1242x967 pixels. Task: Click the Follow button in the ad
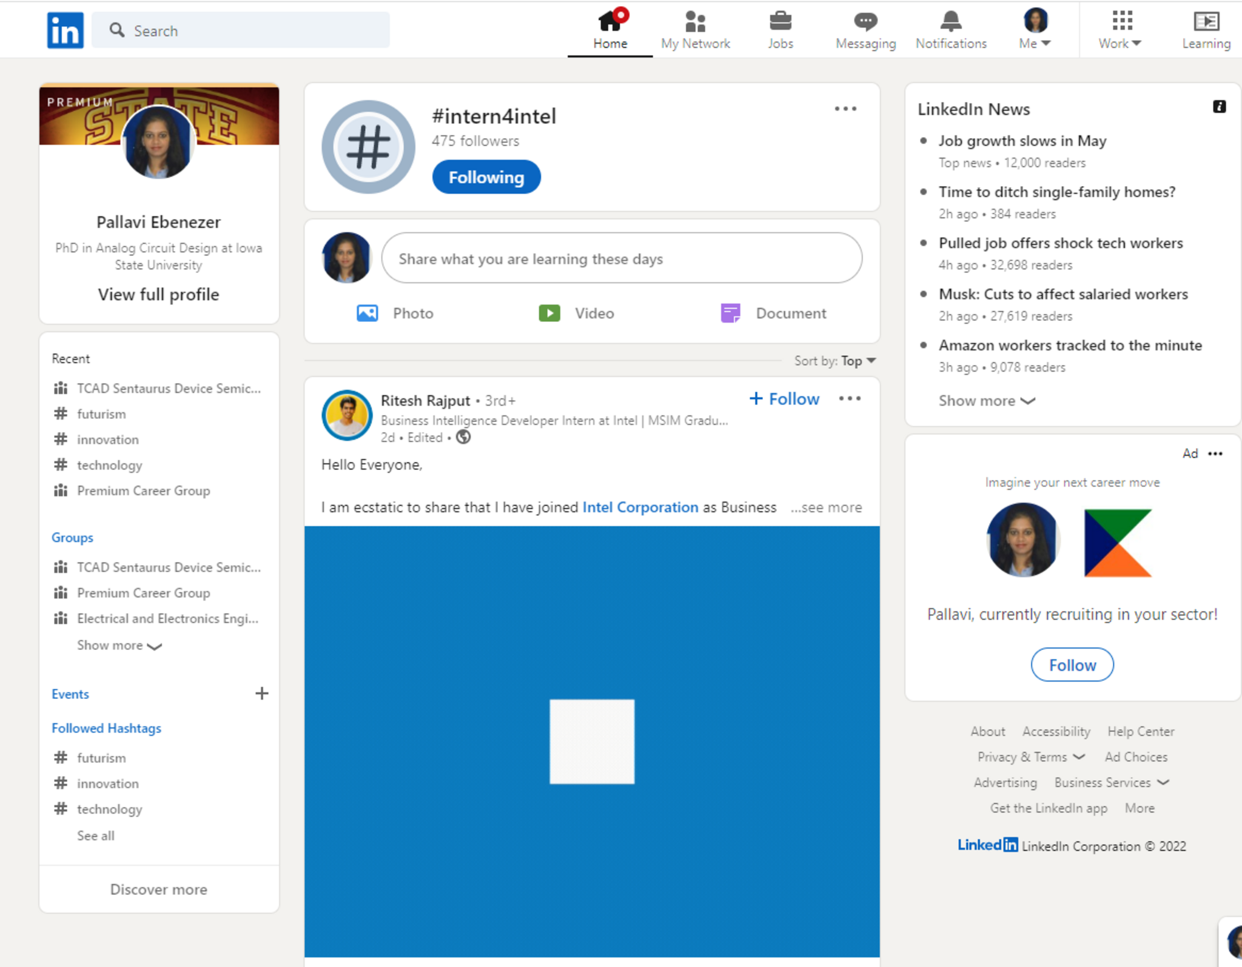click(x=1072, y=665)
